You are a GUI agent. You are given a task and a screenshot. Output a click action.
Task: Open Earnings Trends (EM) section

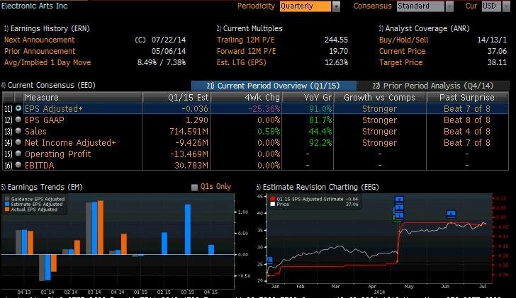tap(42, 187)
